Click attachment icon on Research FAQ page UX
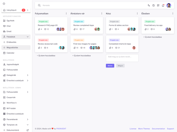 [39, 29]
